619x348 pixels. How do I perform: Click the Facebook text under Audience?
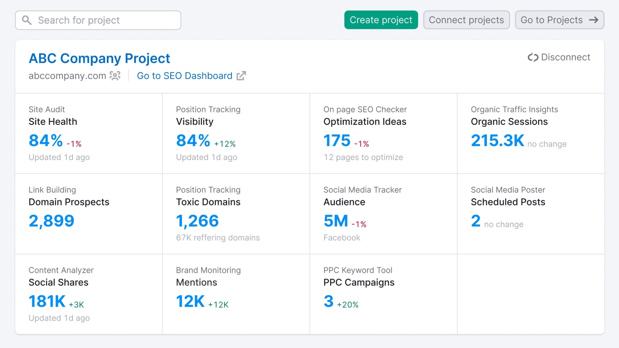pos(342,238)
